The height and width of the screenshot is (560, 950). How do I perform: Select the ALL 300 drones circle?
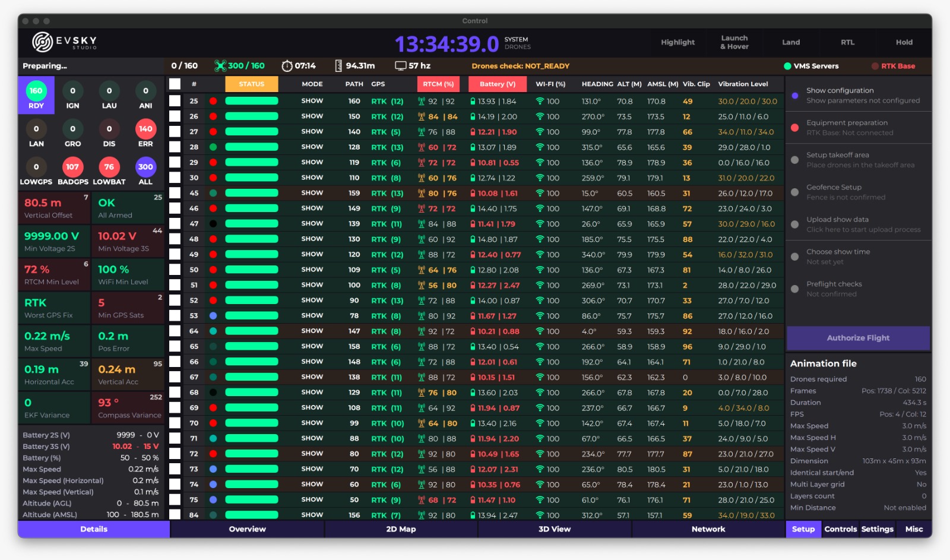(145, 167)
